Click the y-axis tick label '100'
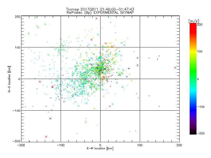Screen dimensions: 211x158 [17, 47]
